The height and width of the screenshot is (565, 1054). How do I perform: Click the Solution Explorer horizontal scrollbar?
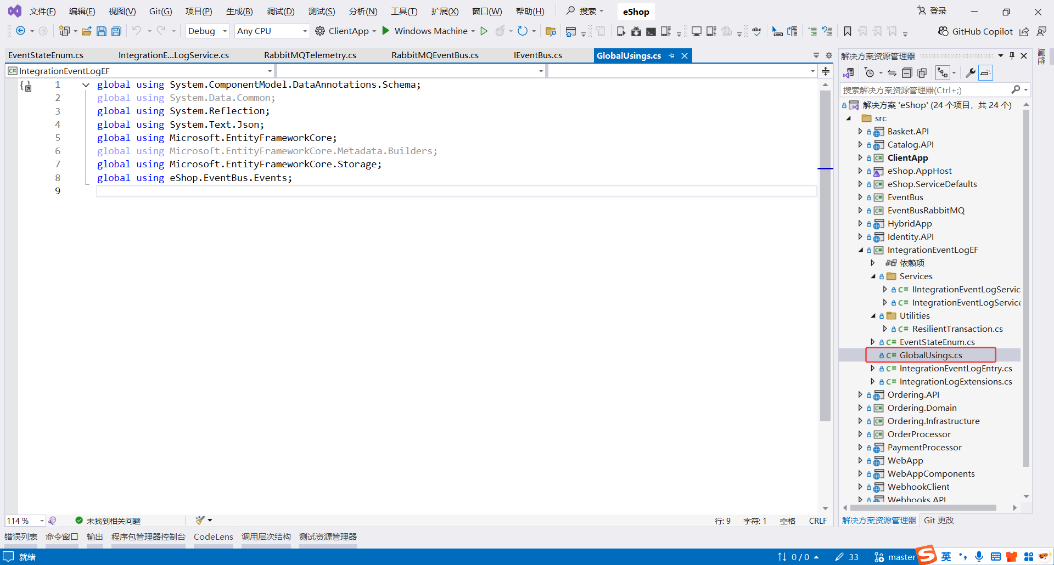pos(924,508)
